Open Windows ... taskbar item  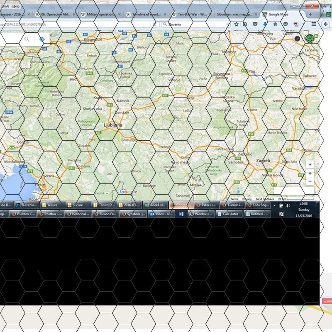(x=201, y=214)
